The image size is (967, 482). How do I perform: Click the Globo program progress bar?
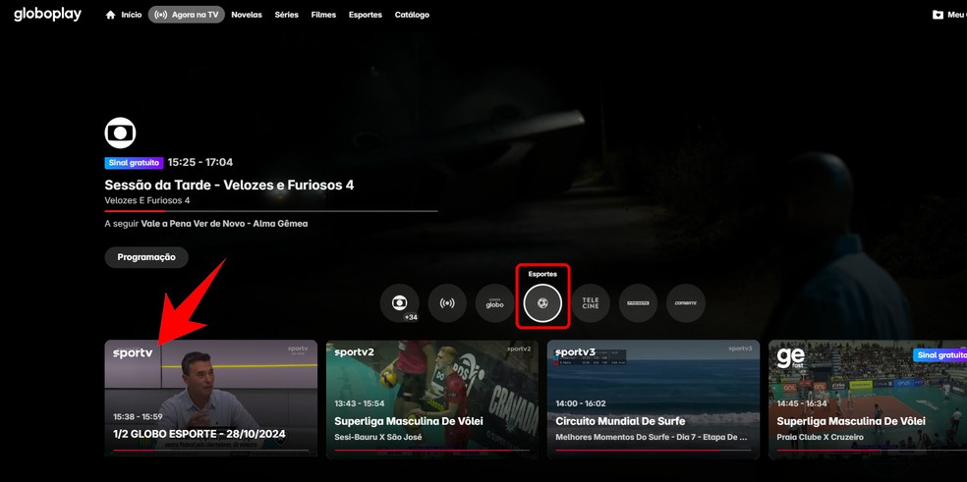pos(271,211)
